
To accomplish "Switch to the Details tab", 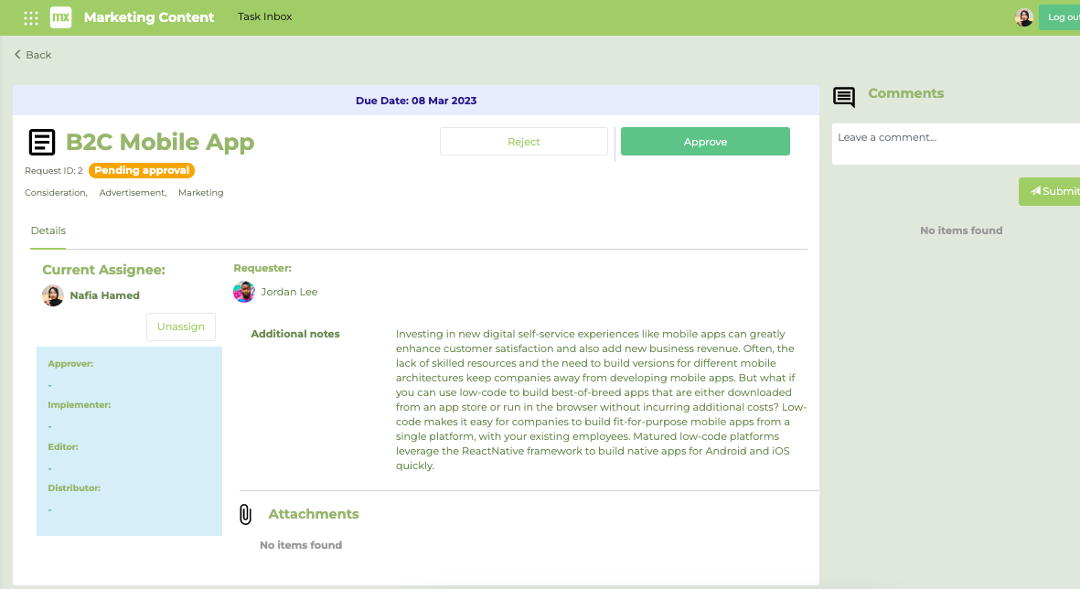I will (48, 230).
